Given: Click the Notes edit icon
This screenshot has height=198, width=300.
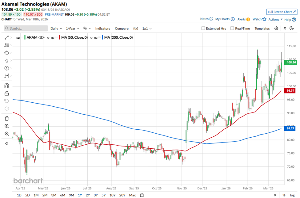Looking at the screenshot, I should coord(211,19).
